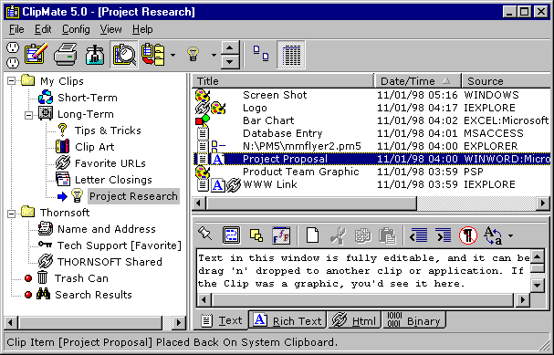Click the outdent text icon

pyautogui.click(x=419, y=235)
